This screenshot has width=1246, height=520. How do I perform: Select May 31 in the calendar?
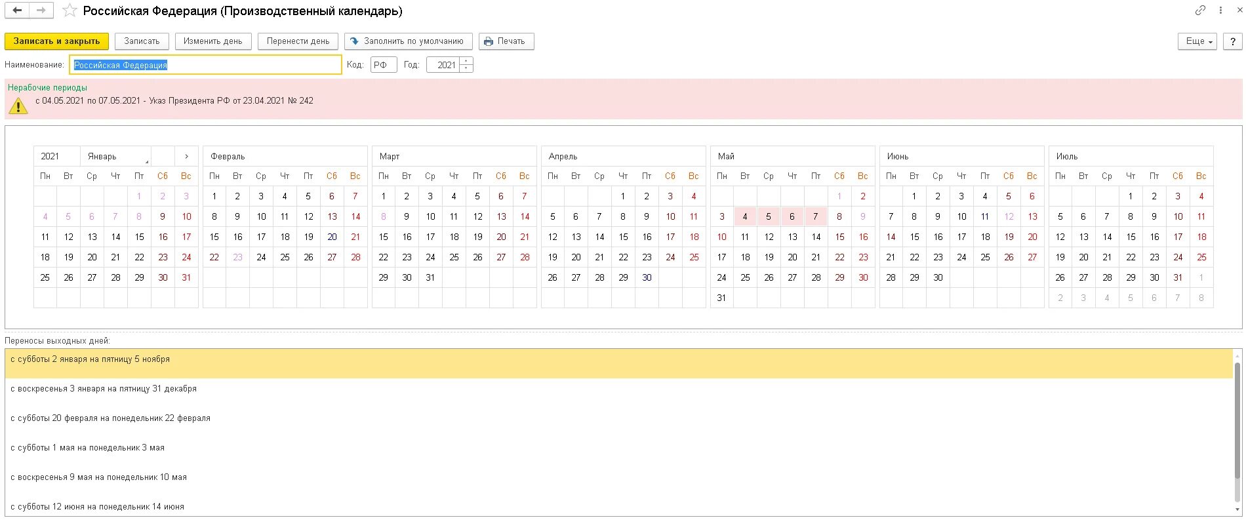coord(721,298)
